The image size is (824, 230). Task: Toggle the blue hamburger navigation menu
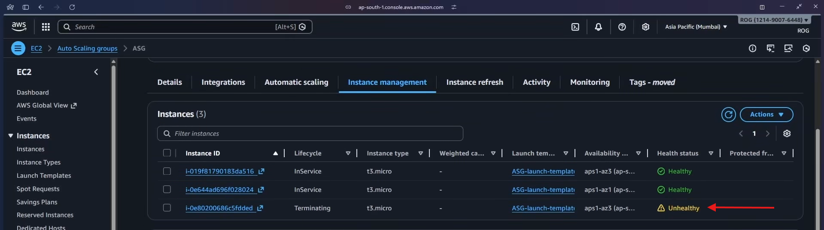[18, 48]
